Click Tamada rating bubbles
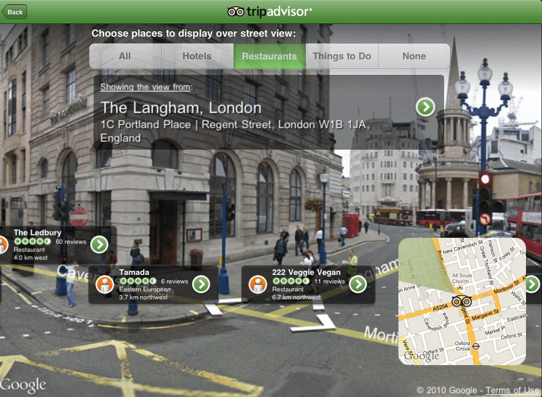The height and width of the screenshot is (397, 542). pos(138,281)
